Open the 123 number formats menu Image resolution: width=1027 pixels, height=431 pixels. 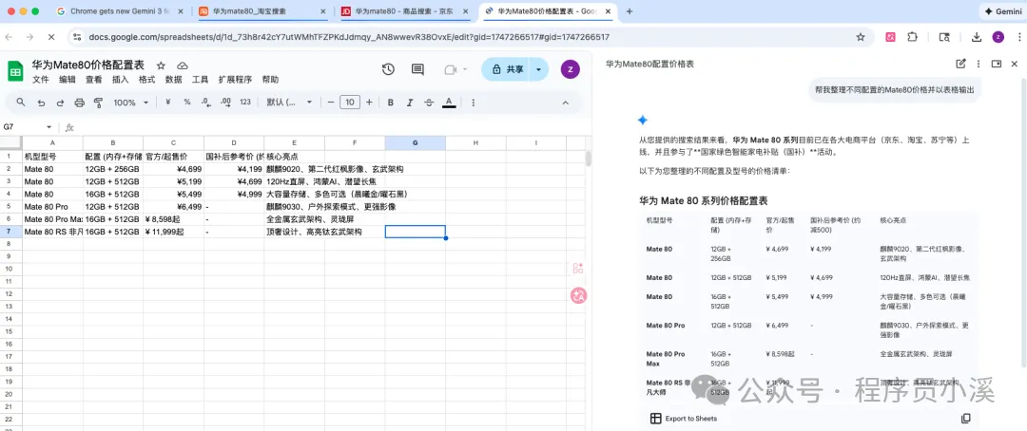(x=245, y=102)
